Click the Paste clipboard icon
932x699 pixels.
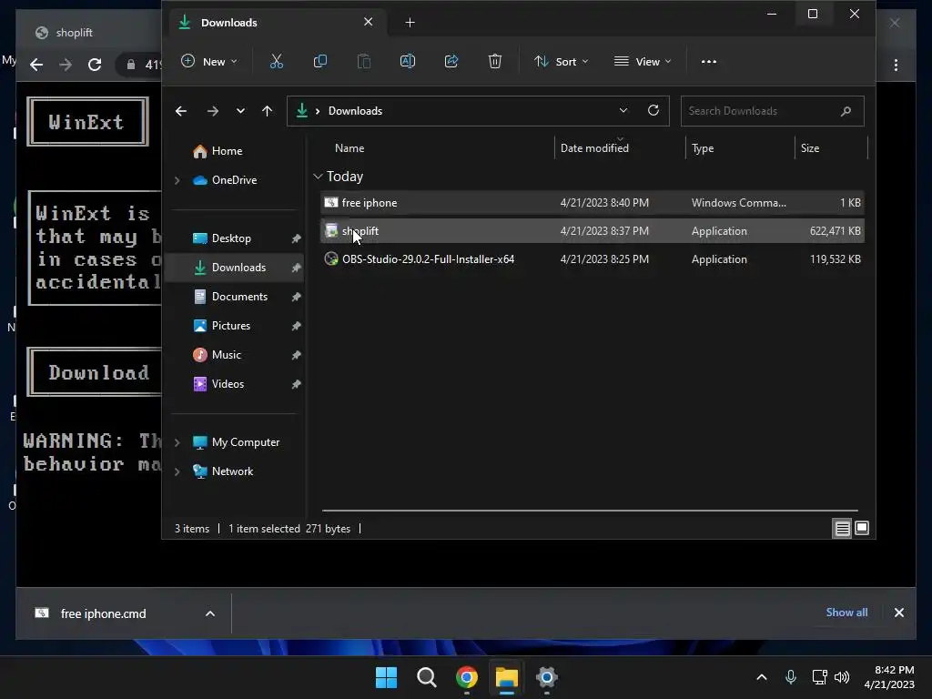(x=364, y=61)
